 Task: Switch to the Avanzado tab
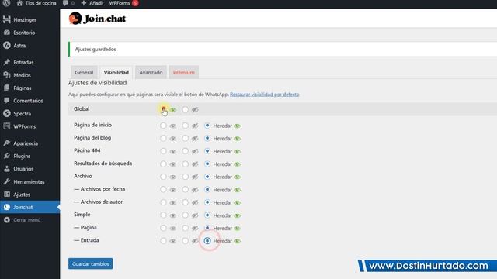[x=151, y=72]
